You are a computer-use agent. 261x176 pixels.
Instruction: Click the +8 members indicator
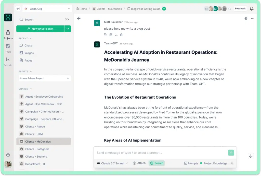tap(230, 9)
